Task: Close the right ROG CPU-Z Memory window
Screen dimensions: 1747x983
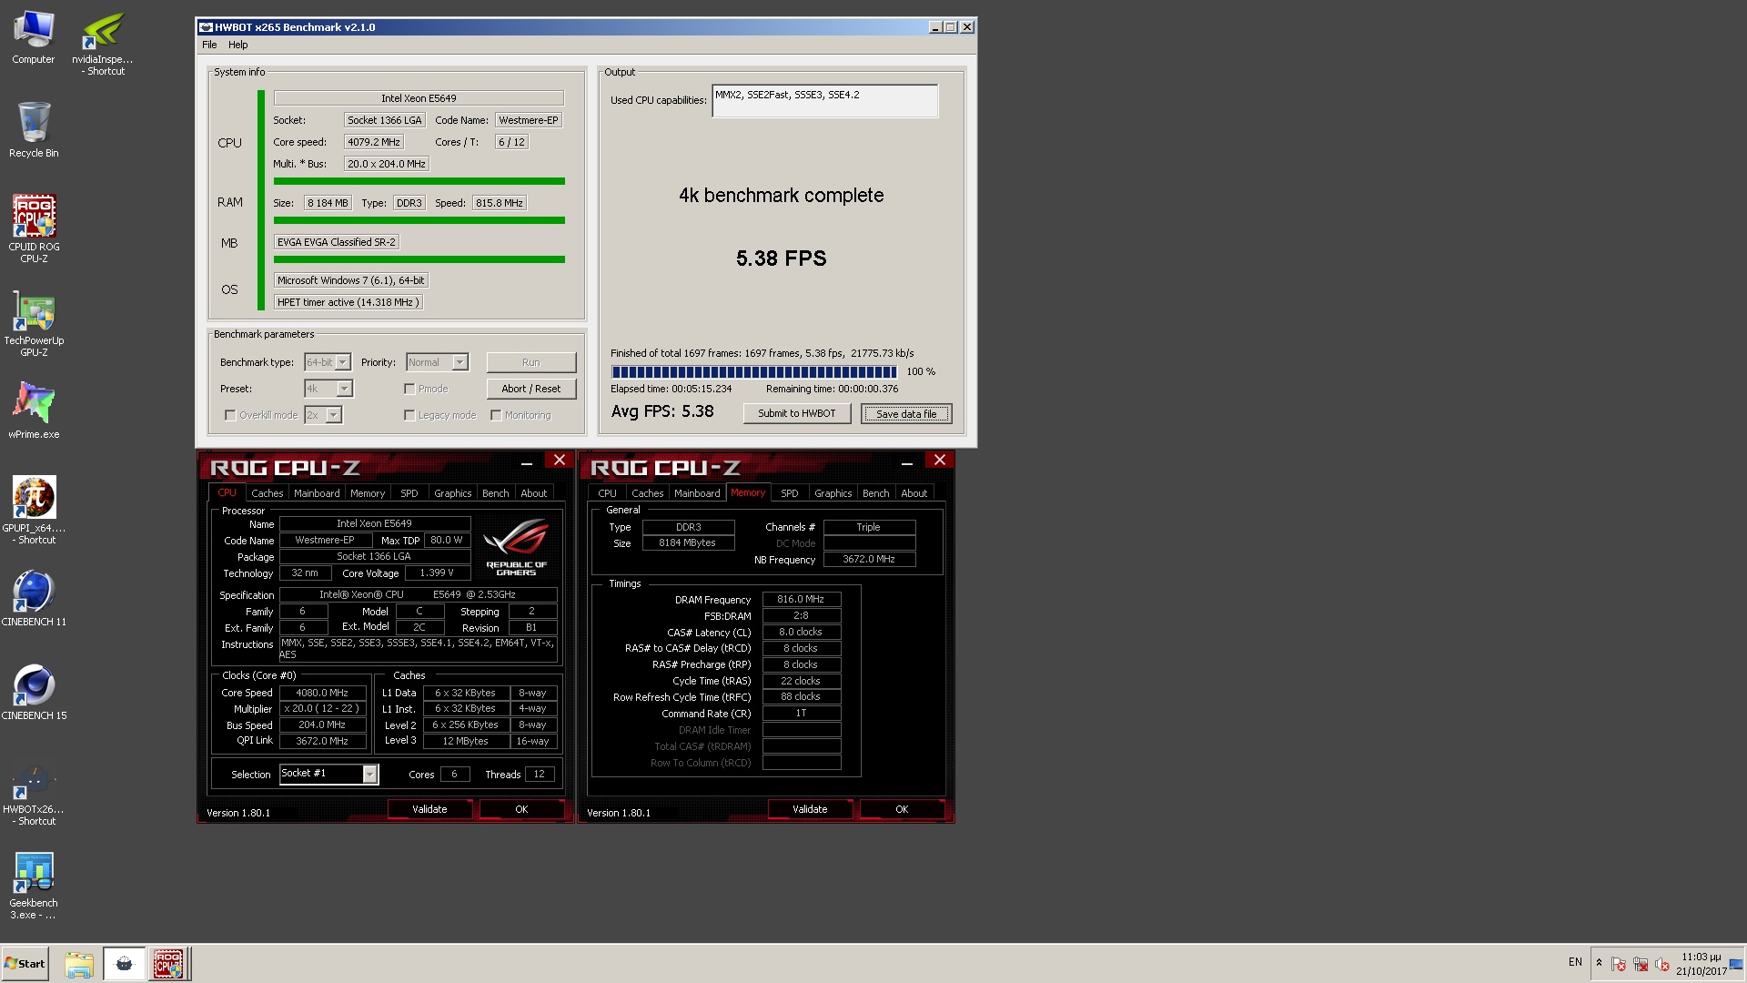Action: (940, 461)
